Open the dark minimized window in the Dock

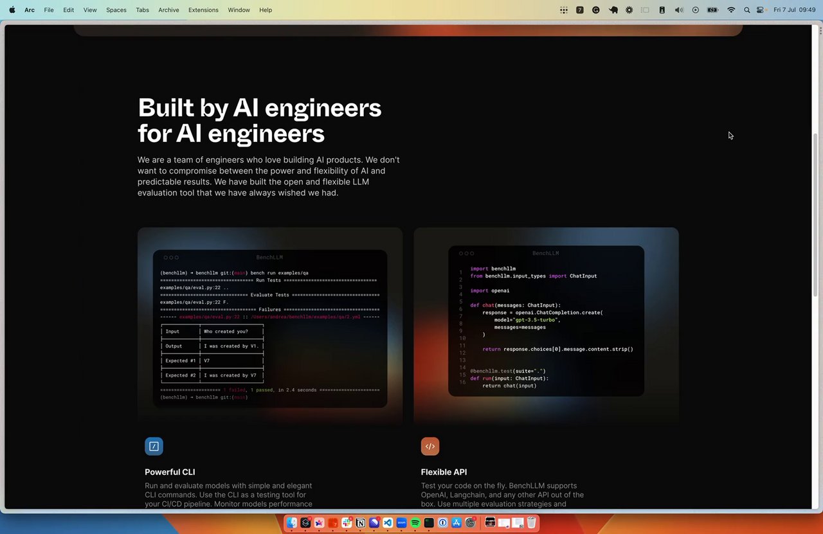pyautogui.click(x=490, y=522)
